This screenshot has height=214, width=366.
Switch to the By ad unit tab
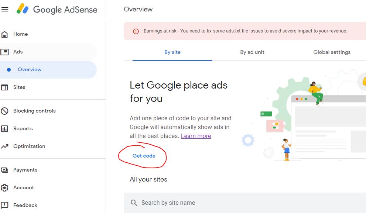(252, 52)
